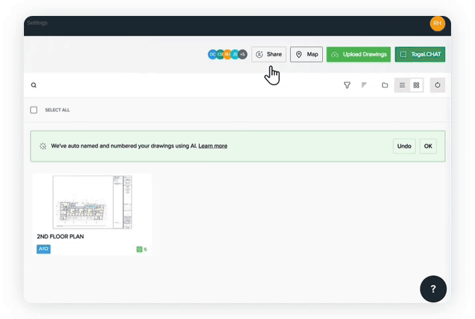Viewport: 475px width, 319px height.
Task: Click the RH user avatar
Action: click(437, 23)
